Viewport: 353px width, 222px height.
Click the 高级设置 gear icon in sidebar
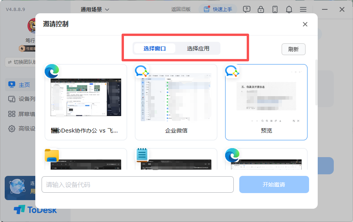tap(12, 129)
